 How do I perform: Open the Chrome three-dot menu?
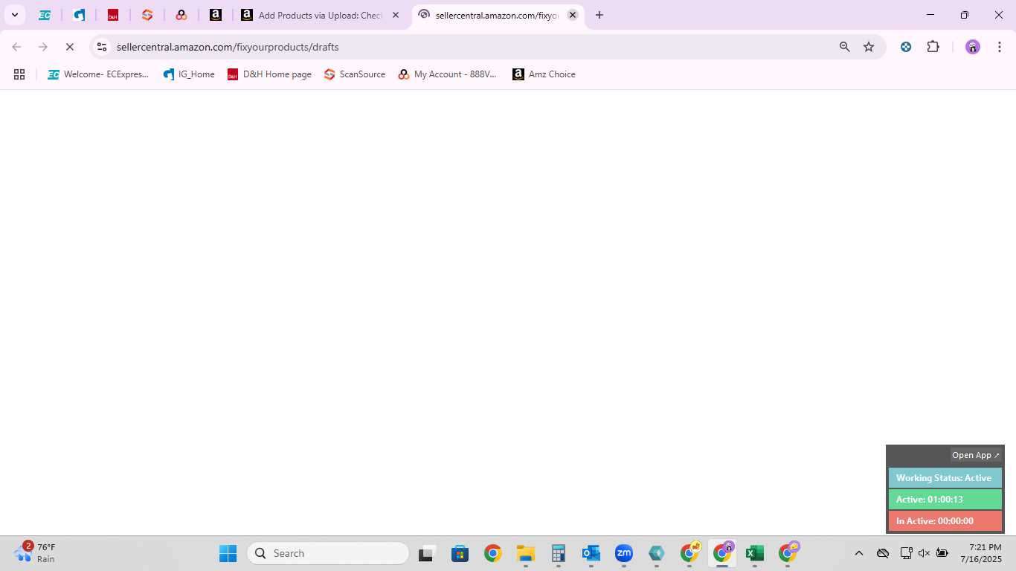point(999,47)
